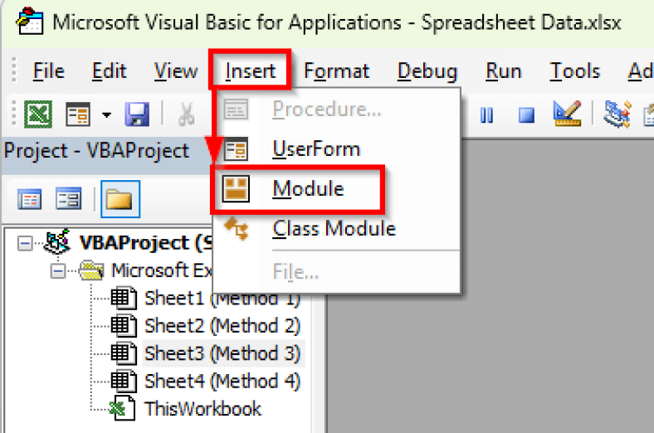Click the Break pause toolbar icon
Image resolution: width=654 pixels, height=433 pixels.
pos(486,115)
